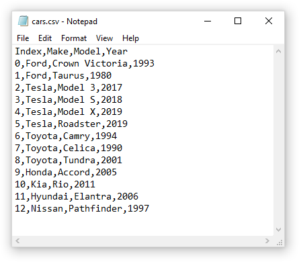Close the cars.csv Notepad window

click(x=269, y=21)
